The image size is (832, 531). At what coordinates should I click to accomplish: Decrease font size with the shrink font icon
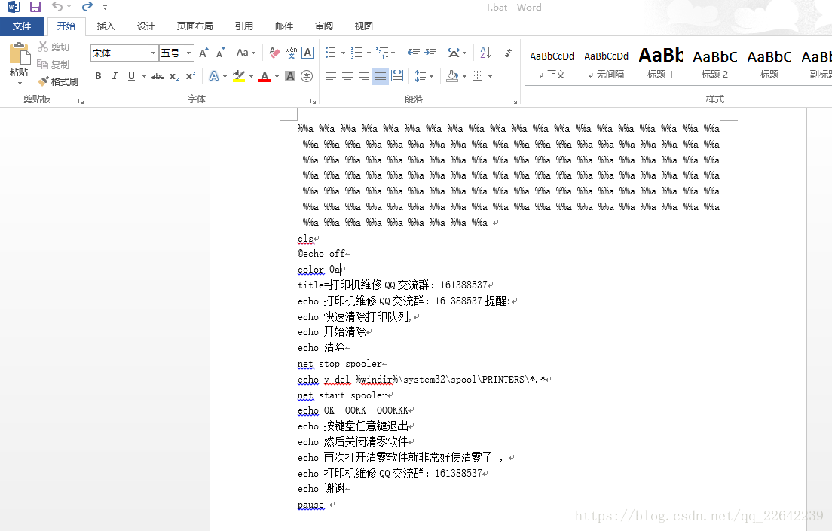click(220, 53)
